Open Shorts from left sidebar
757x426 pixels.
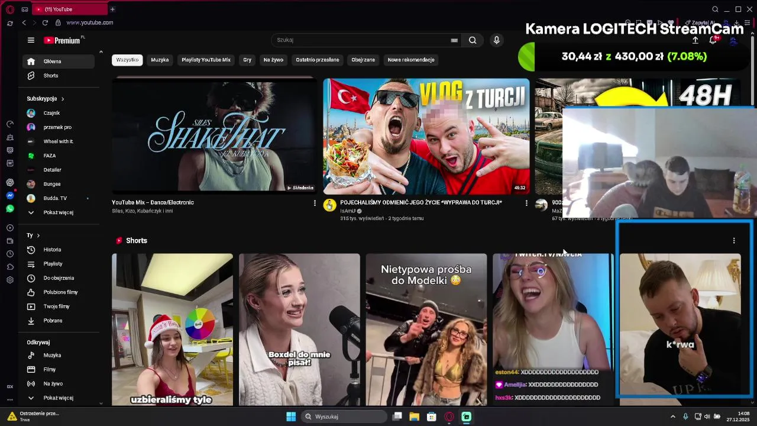(58, 76)
